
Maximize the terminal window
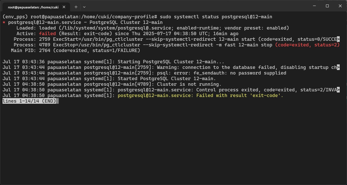point(327,6)
